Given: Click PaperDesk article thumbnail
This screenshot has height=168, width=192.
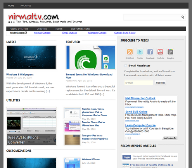Looking at the screenshot, I should pyautogui.click(x=72, y=140).
